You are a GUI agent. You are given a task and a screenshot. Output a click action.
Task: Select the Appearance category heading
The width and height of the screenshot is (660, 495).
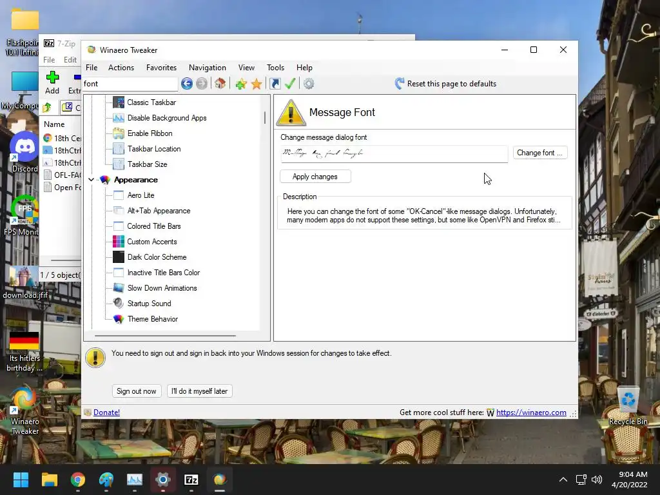click(135, 180)
